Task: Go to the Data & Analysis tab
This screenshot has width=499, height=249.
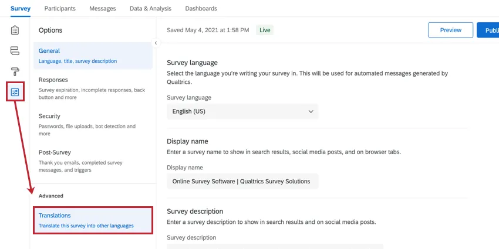Action: click(150, 9)
